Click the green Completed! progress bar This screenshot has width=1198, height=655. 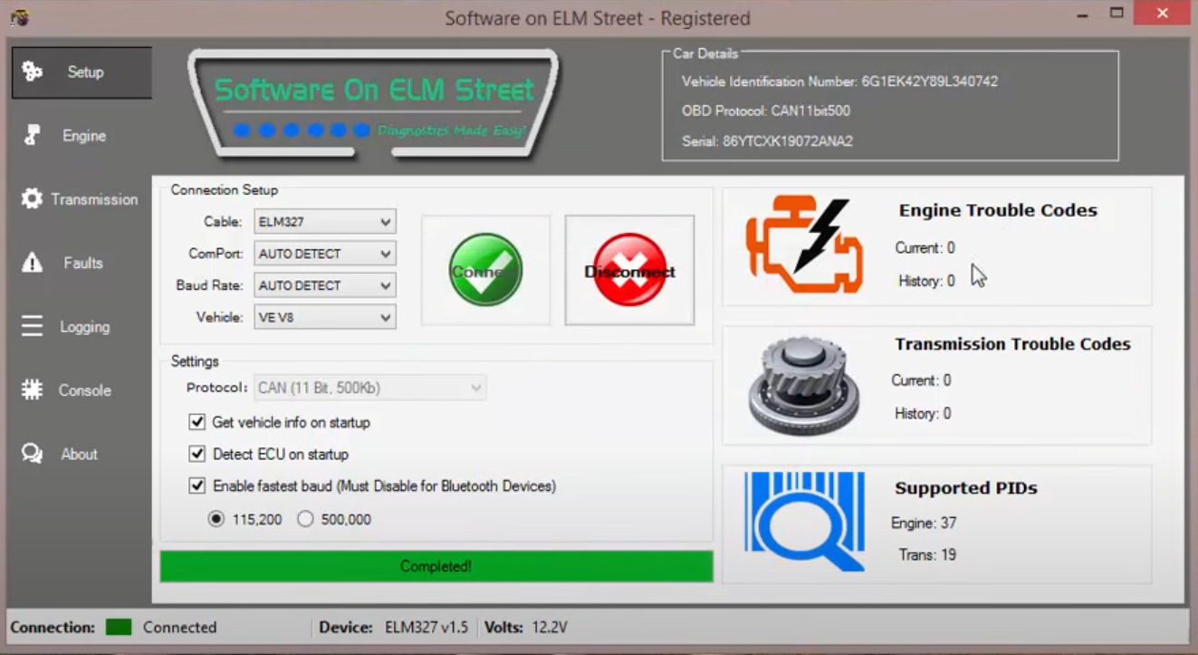pyautogui.click(x=436, y=566)
